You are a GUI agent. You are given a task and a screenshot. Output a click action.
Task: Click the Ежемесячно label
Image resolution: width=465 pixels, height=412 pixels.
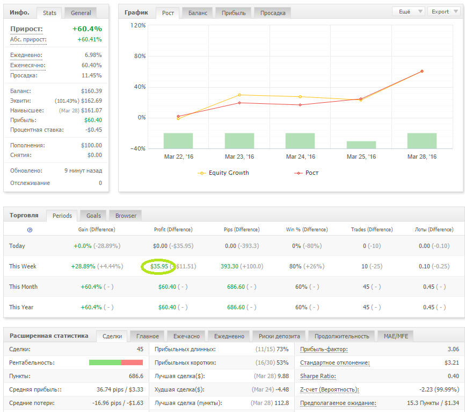point(27,65)
